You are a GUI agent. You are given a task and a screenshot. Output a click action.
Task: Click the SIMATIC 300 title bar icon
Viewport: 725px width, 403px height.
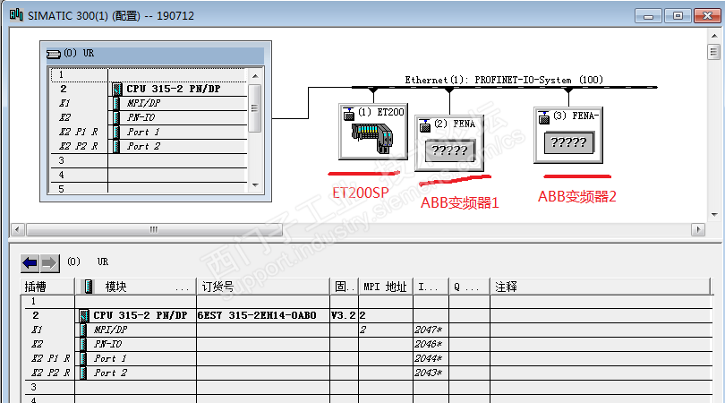(x=16, y=15)
